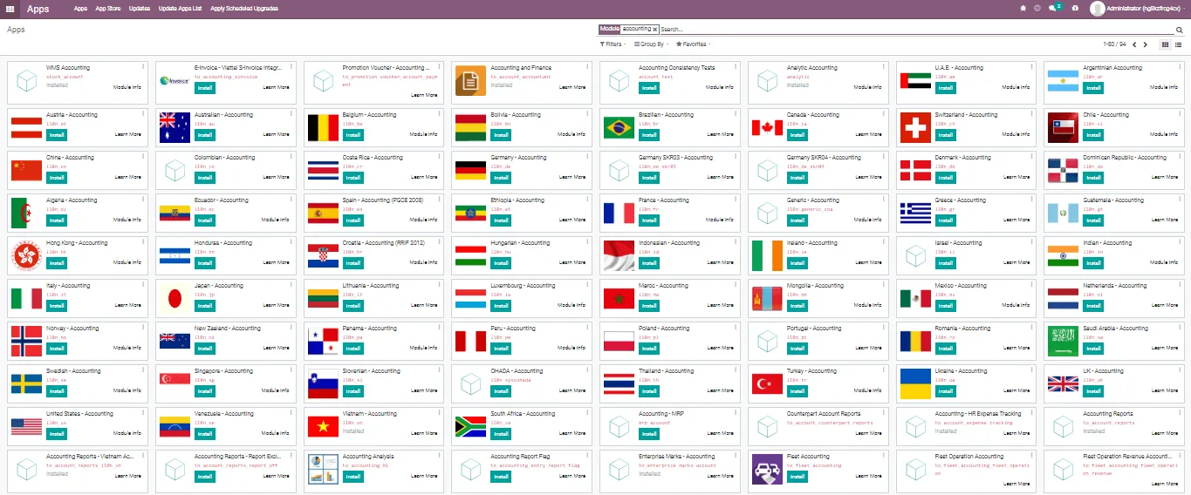Open Module Info on WMS Accounting card

(127, 87)
